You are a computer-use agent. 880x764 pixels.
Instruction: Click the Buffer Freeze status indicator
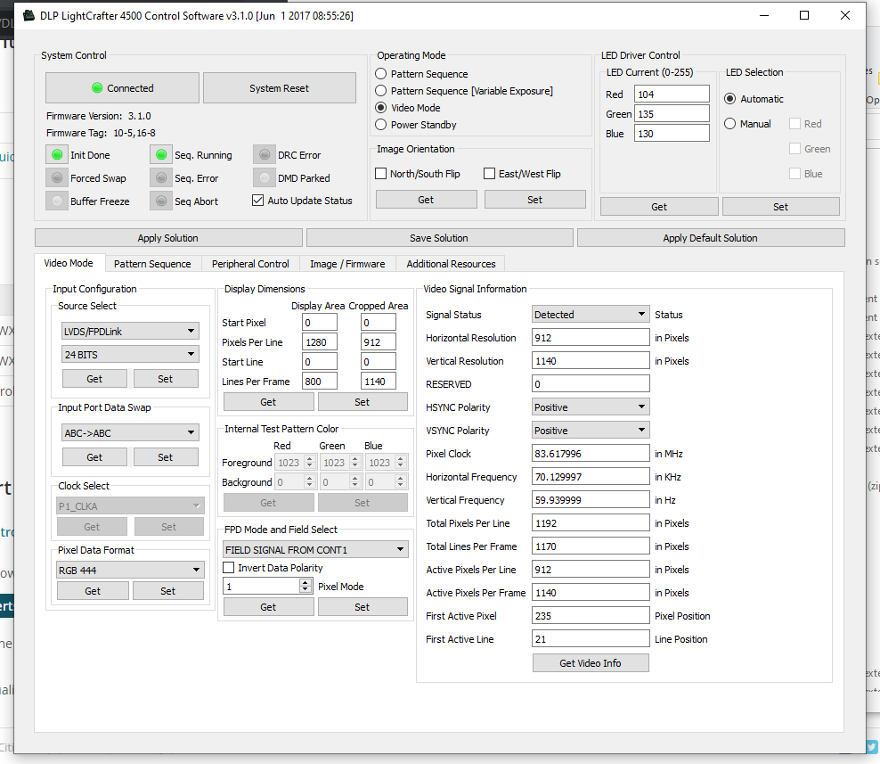pos(57,201)
